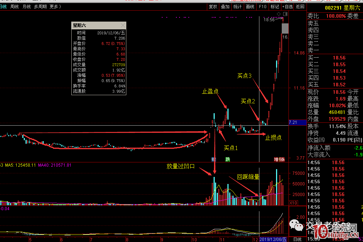The width and height of the screenshot is (363, 242).
Task: Add stock with +自选 button
Action: point(287,7)
